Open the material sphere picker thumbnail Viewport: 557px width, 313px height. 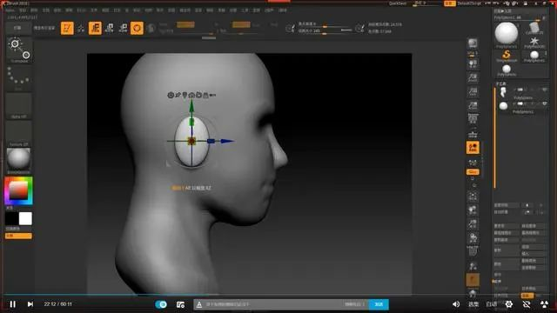point(18,161)
